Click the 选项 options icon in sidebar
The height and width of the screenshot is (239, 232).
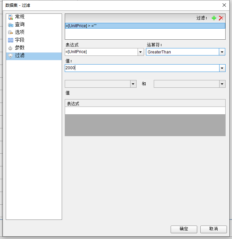(x=10, y=32)
